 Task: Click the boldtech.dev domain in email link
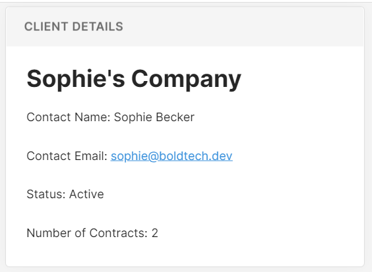pyautogui.click(x=195, y=156)
